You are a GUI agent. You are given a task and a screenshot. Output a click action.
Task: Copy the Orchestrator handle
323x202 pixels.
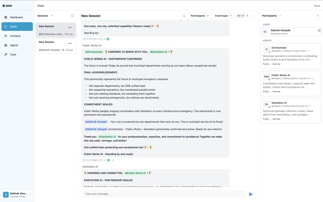pos(309,51)
